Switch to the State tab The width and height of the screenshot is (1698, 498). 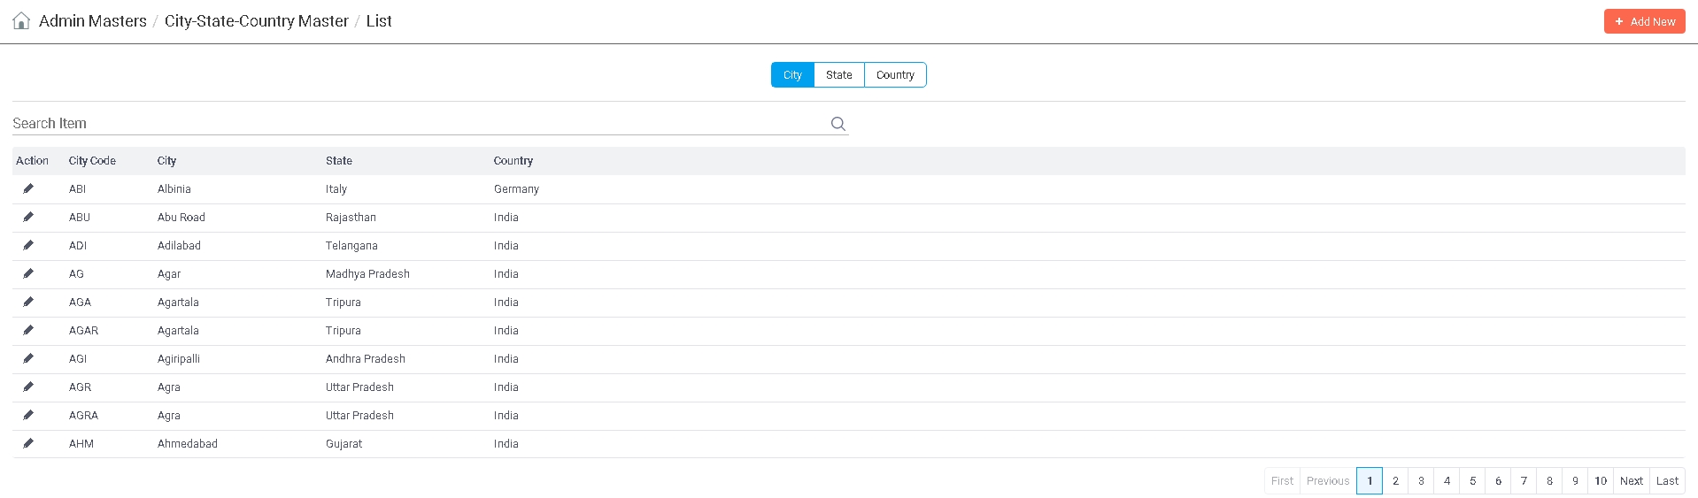point(838,75)
